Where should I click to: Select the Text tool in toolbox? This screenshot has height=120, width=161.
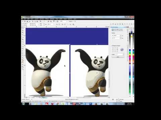23,50
